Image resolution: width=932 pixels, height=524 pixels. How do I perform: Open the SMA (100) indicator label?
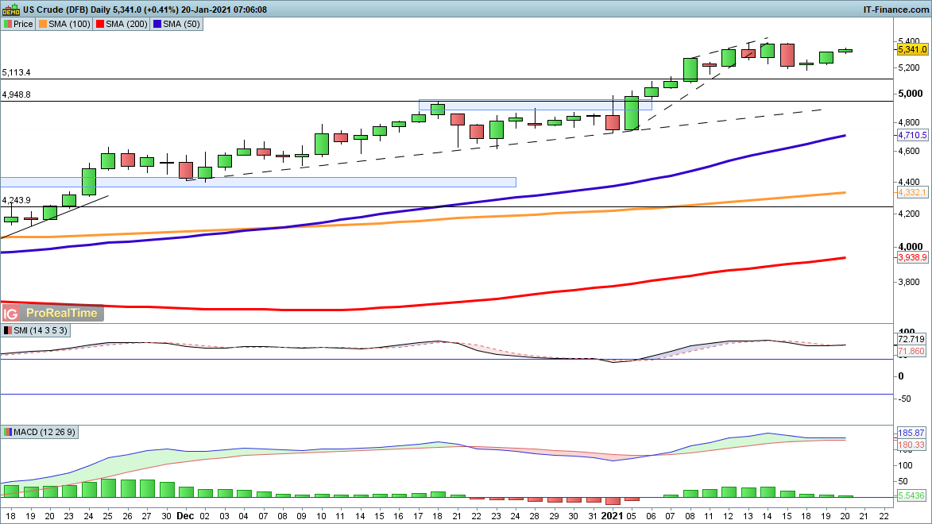coord(66,24)
